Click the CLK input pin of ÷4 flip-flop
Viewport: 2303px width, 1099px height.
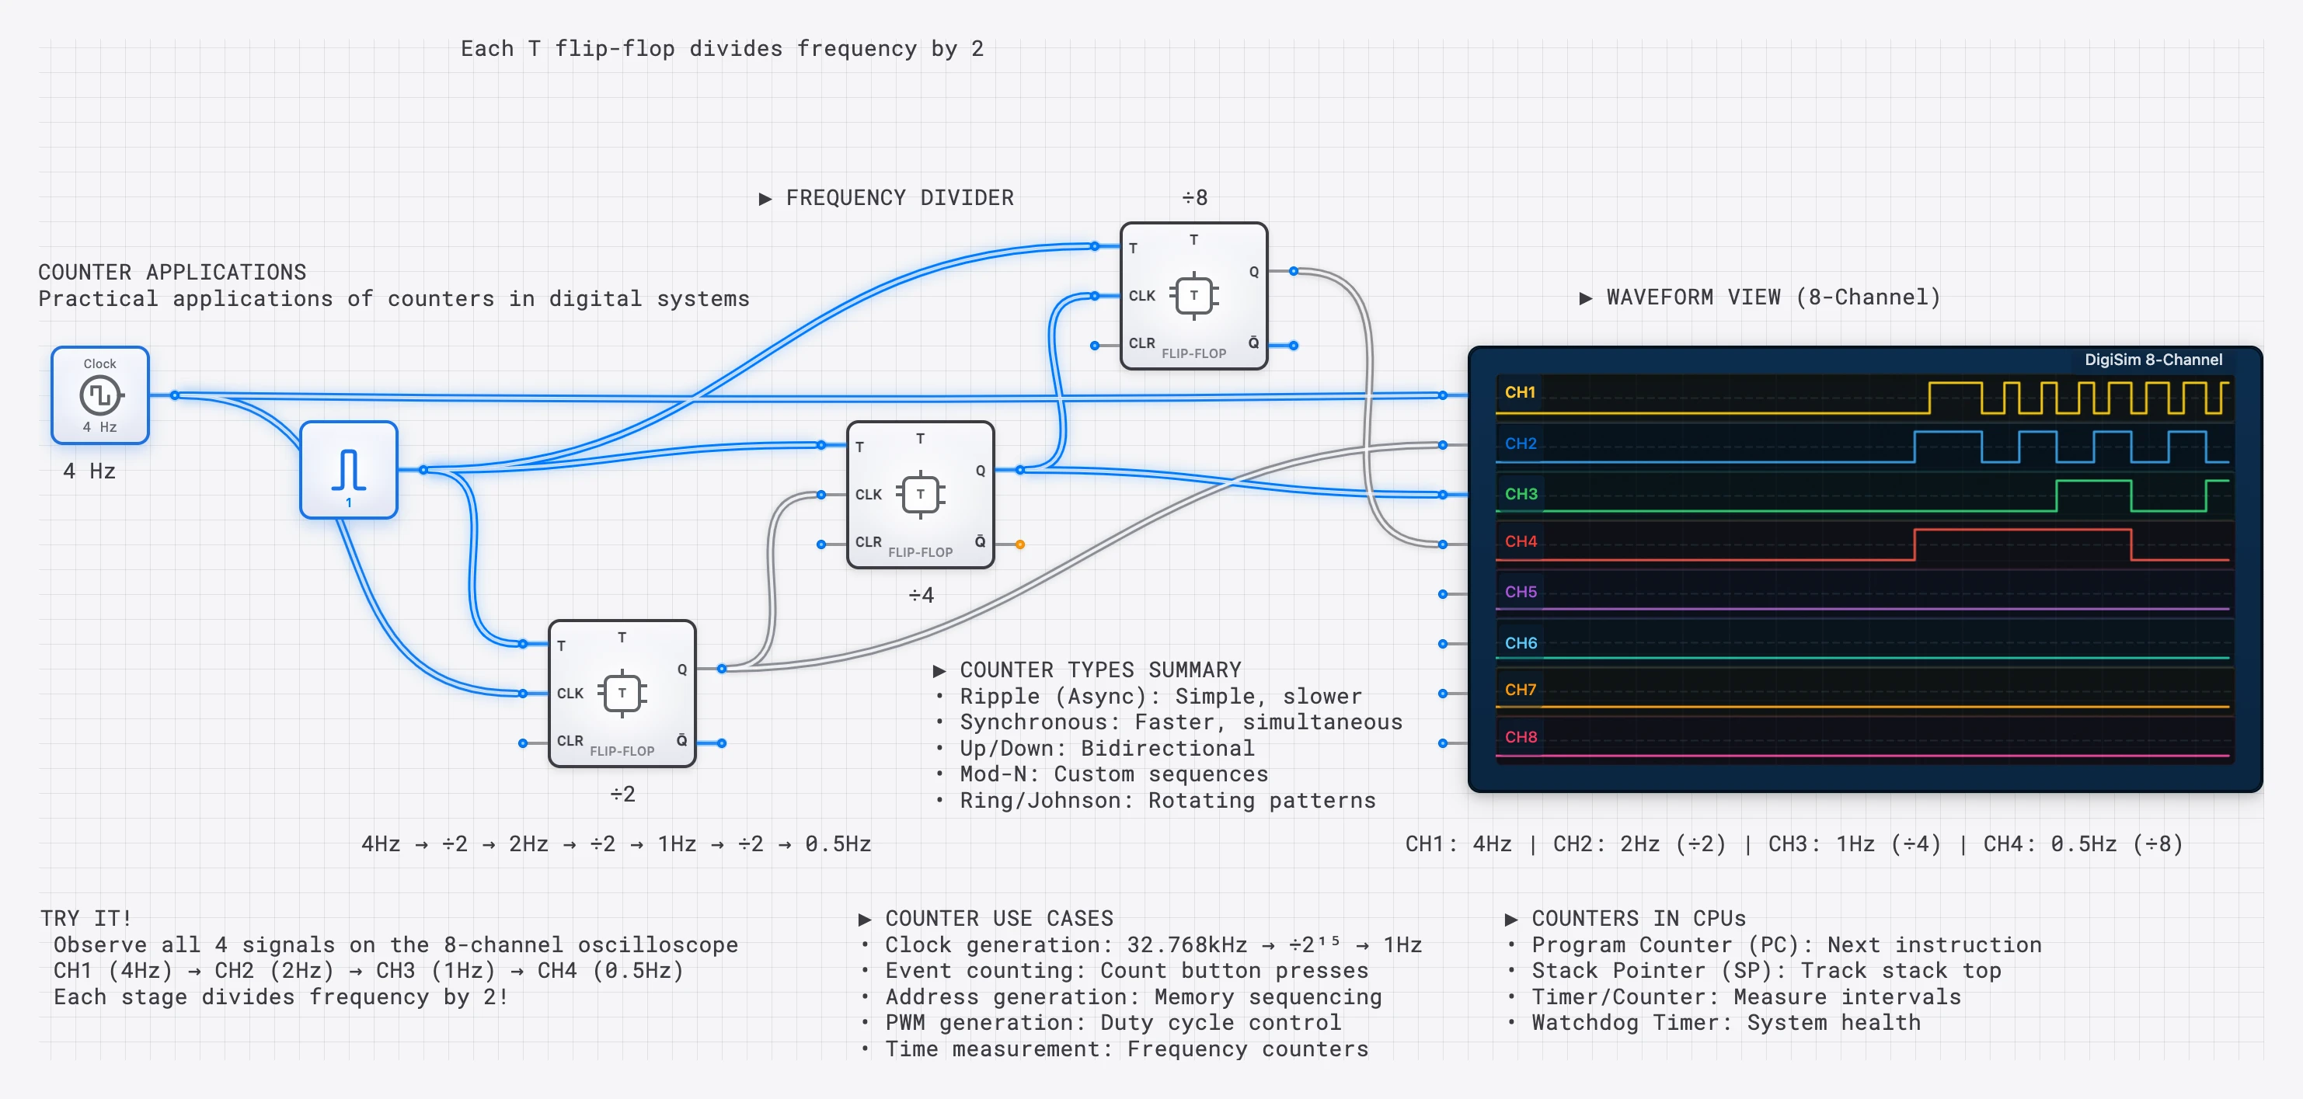821,495
